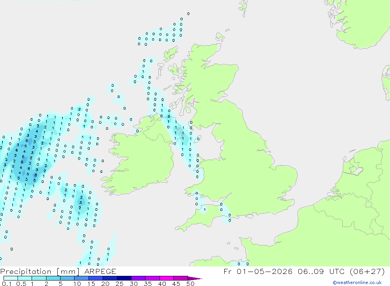Open the weatheronline.co.uk copyright link
Image resolution: width=390 pixels, height=286 pixels.
pos(357,282)
